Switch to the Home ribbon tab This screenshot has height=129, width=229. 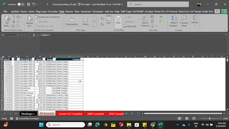[24, 11]
